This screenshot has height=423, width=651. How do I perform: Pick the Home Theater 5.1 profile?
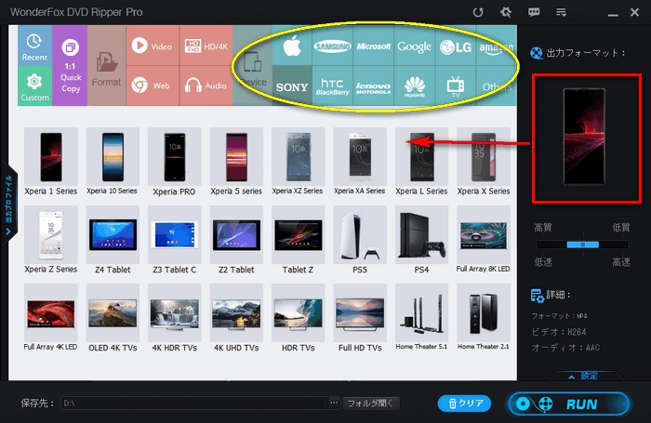pyautogui.click(x=421, y=318)
